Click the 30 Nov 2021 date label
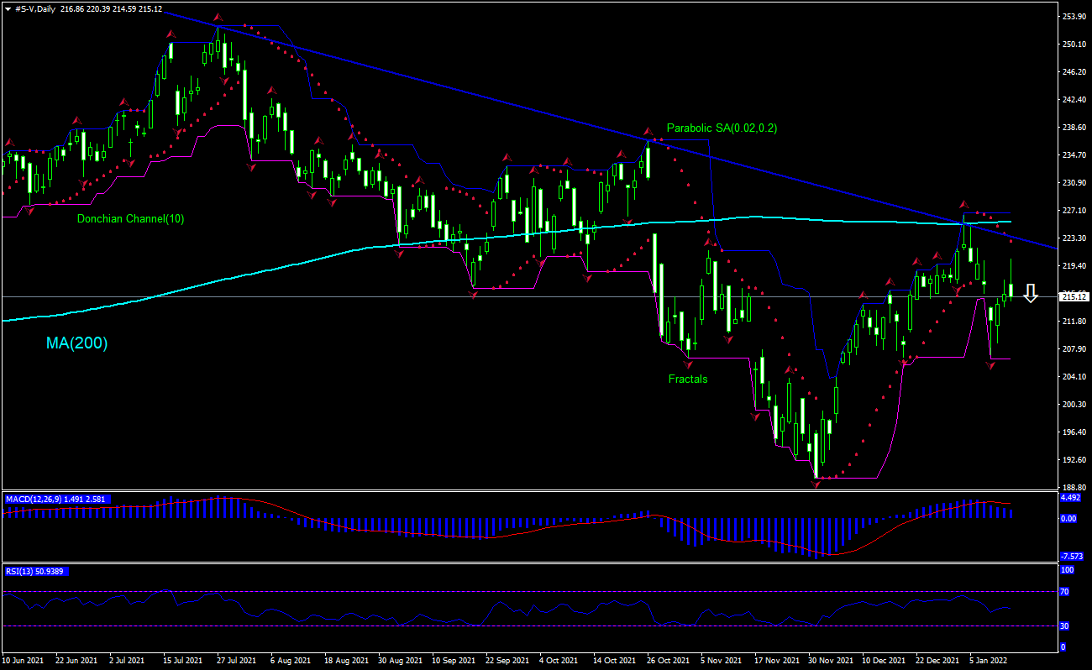This screenshot has height=670, width=1092. 830,660
